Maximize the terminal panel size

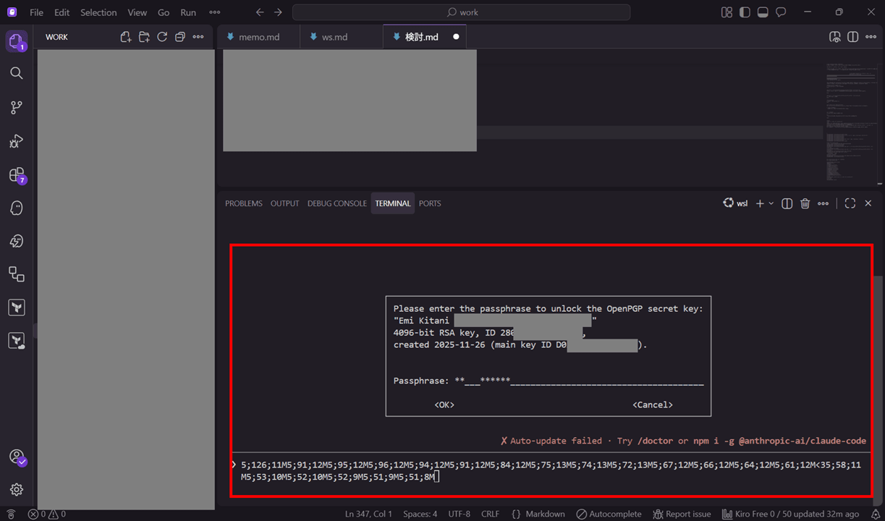click(x=850, y=203)
